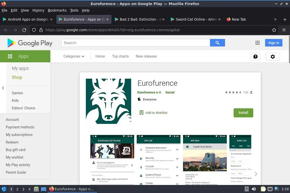Click the display tray icon
Screen dimensions: 290x193
[270, 189]
